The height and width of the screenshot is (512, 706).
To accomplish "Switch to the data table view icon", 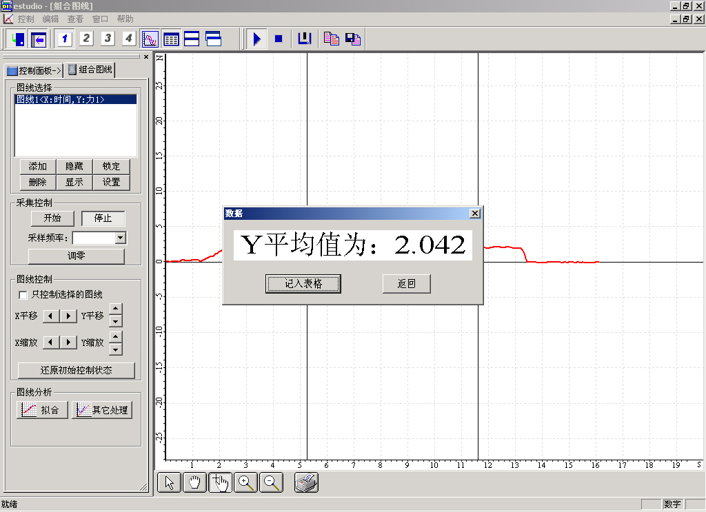I will (171, 39).
